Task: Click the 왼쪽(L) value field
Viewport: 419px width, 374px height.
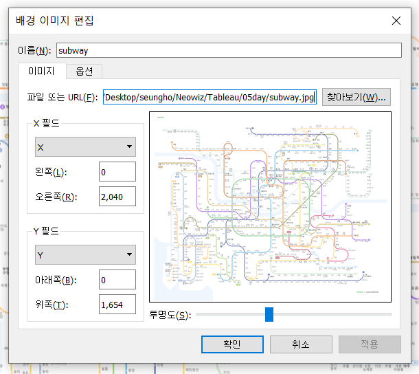Action: (117, 172)
